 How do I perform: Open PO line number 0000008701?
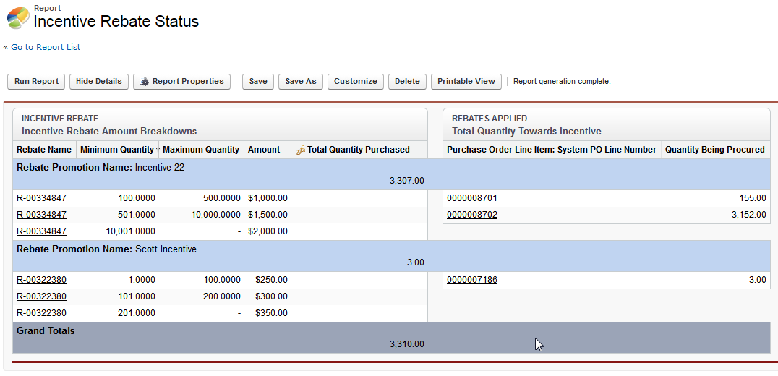[472, 198]
